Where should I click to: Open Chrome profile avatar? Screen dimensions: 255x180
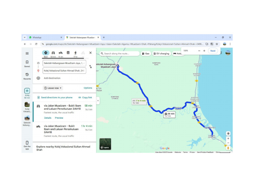224,44
